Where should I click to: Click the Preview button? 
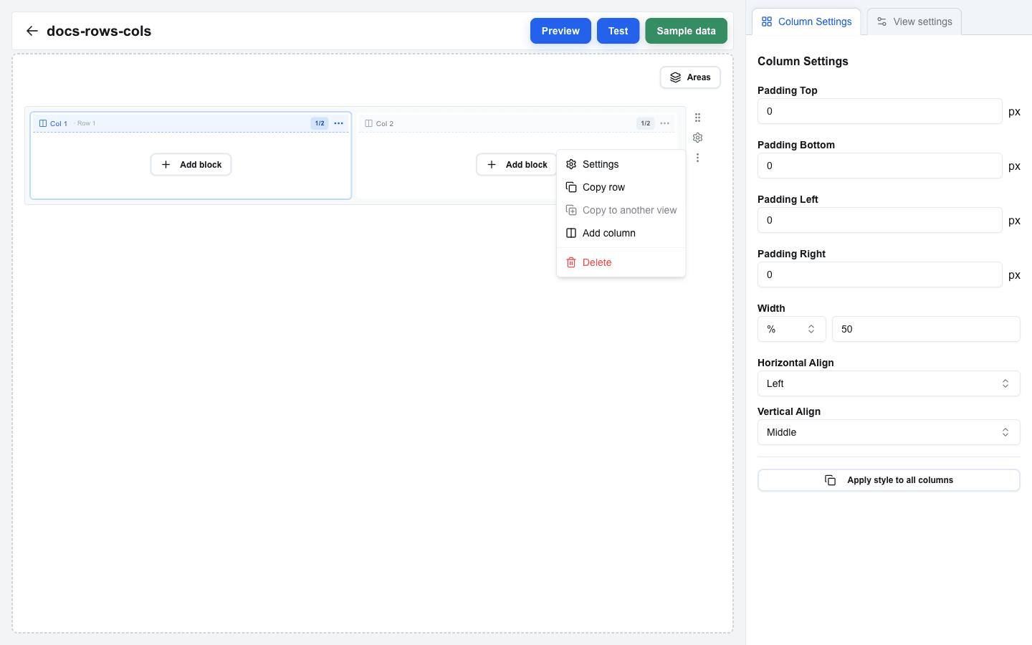pyautogui.click(x=560, y=31)
